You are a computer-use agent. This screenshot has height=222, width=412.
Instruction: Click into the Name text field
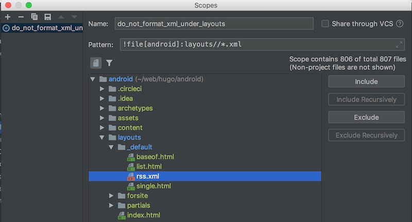(x=214, y=24)
